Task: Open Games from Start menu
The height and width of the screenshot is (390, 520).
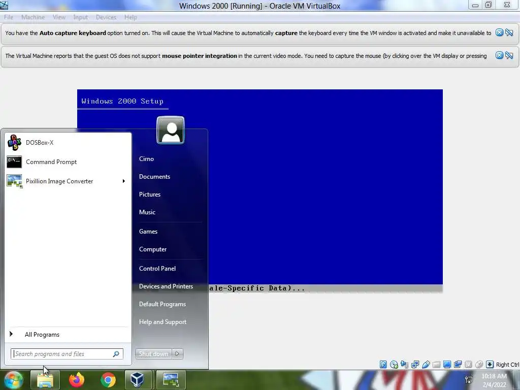Action: pyautogui.click(x=148, y=232)
